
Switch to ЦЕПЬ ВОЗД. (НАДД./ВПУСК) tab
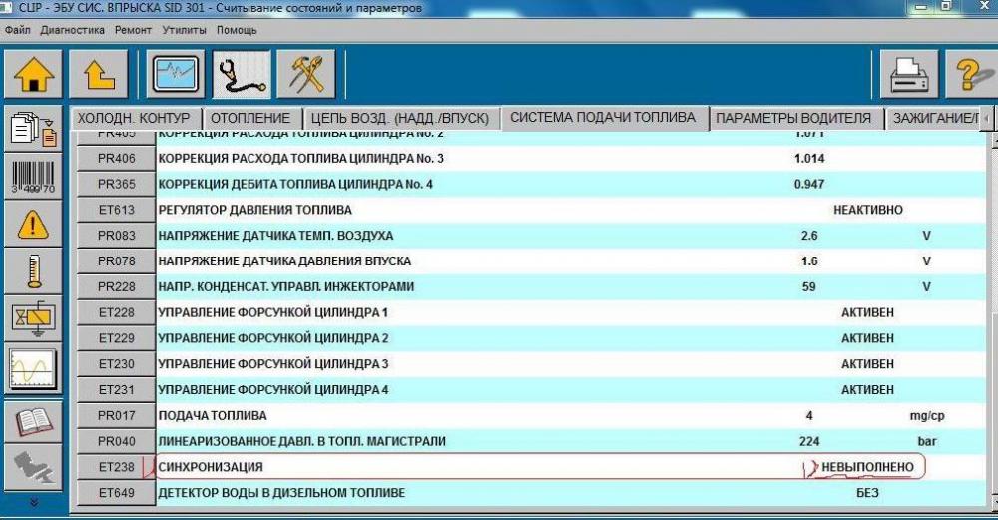pyautogui.click(x=400, y=119)
